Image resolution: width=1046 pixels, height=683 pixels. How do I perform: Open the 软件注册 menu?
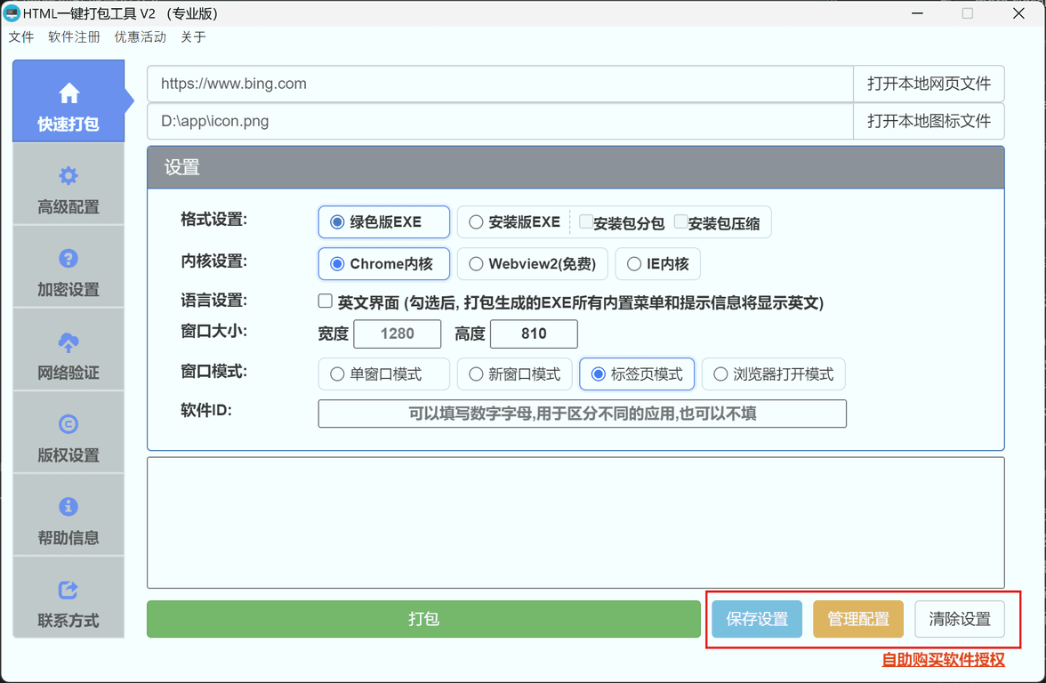coord(74,37)
